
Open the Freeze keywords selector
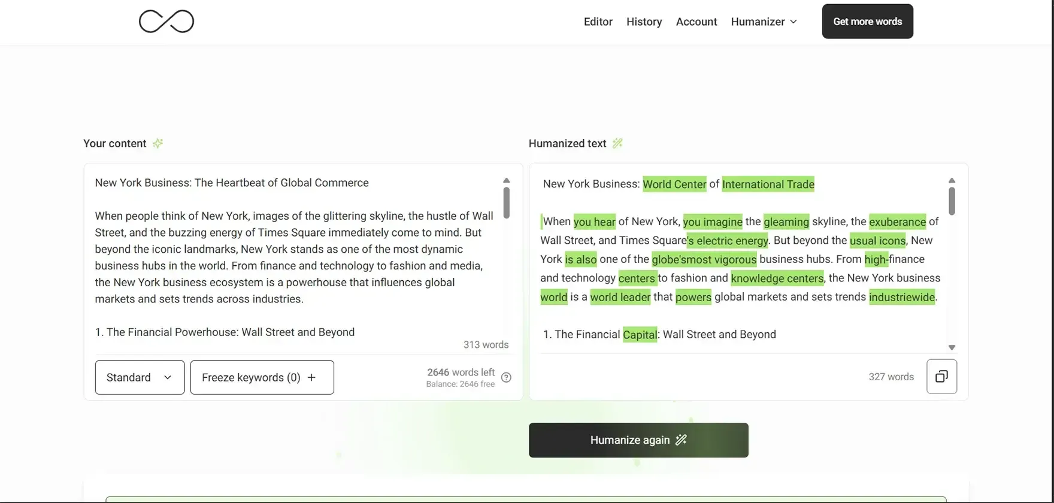(252, 377)
